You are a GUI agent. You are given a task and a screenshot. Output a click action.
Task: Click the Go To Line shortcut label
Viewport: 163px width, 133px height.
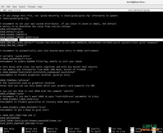[x=119, y=131]
